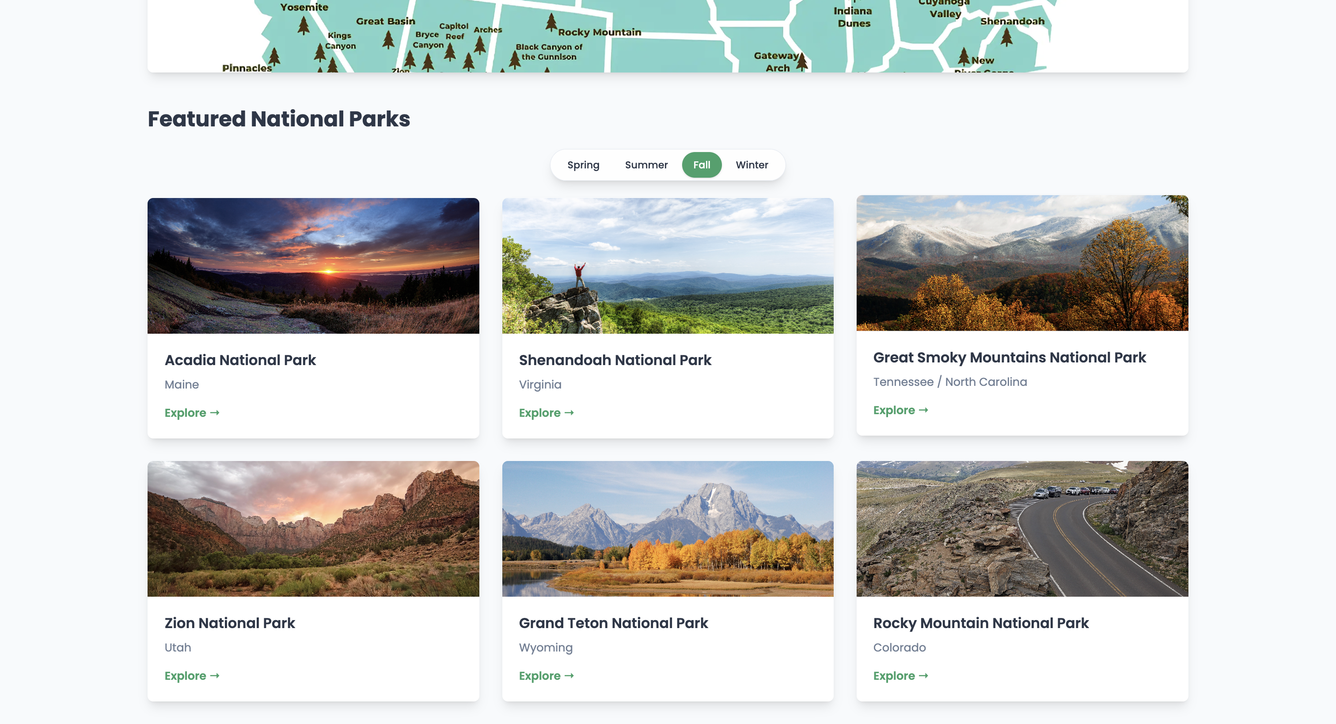Click the Yosemite tree marker on map
The image size is (1336, 724).
tap(304, 25)
